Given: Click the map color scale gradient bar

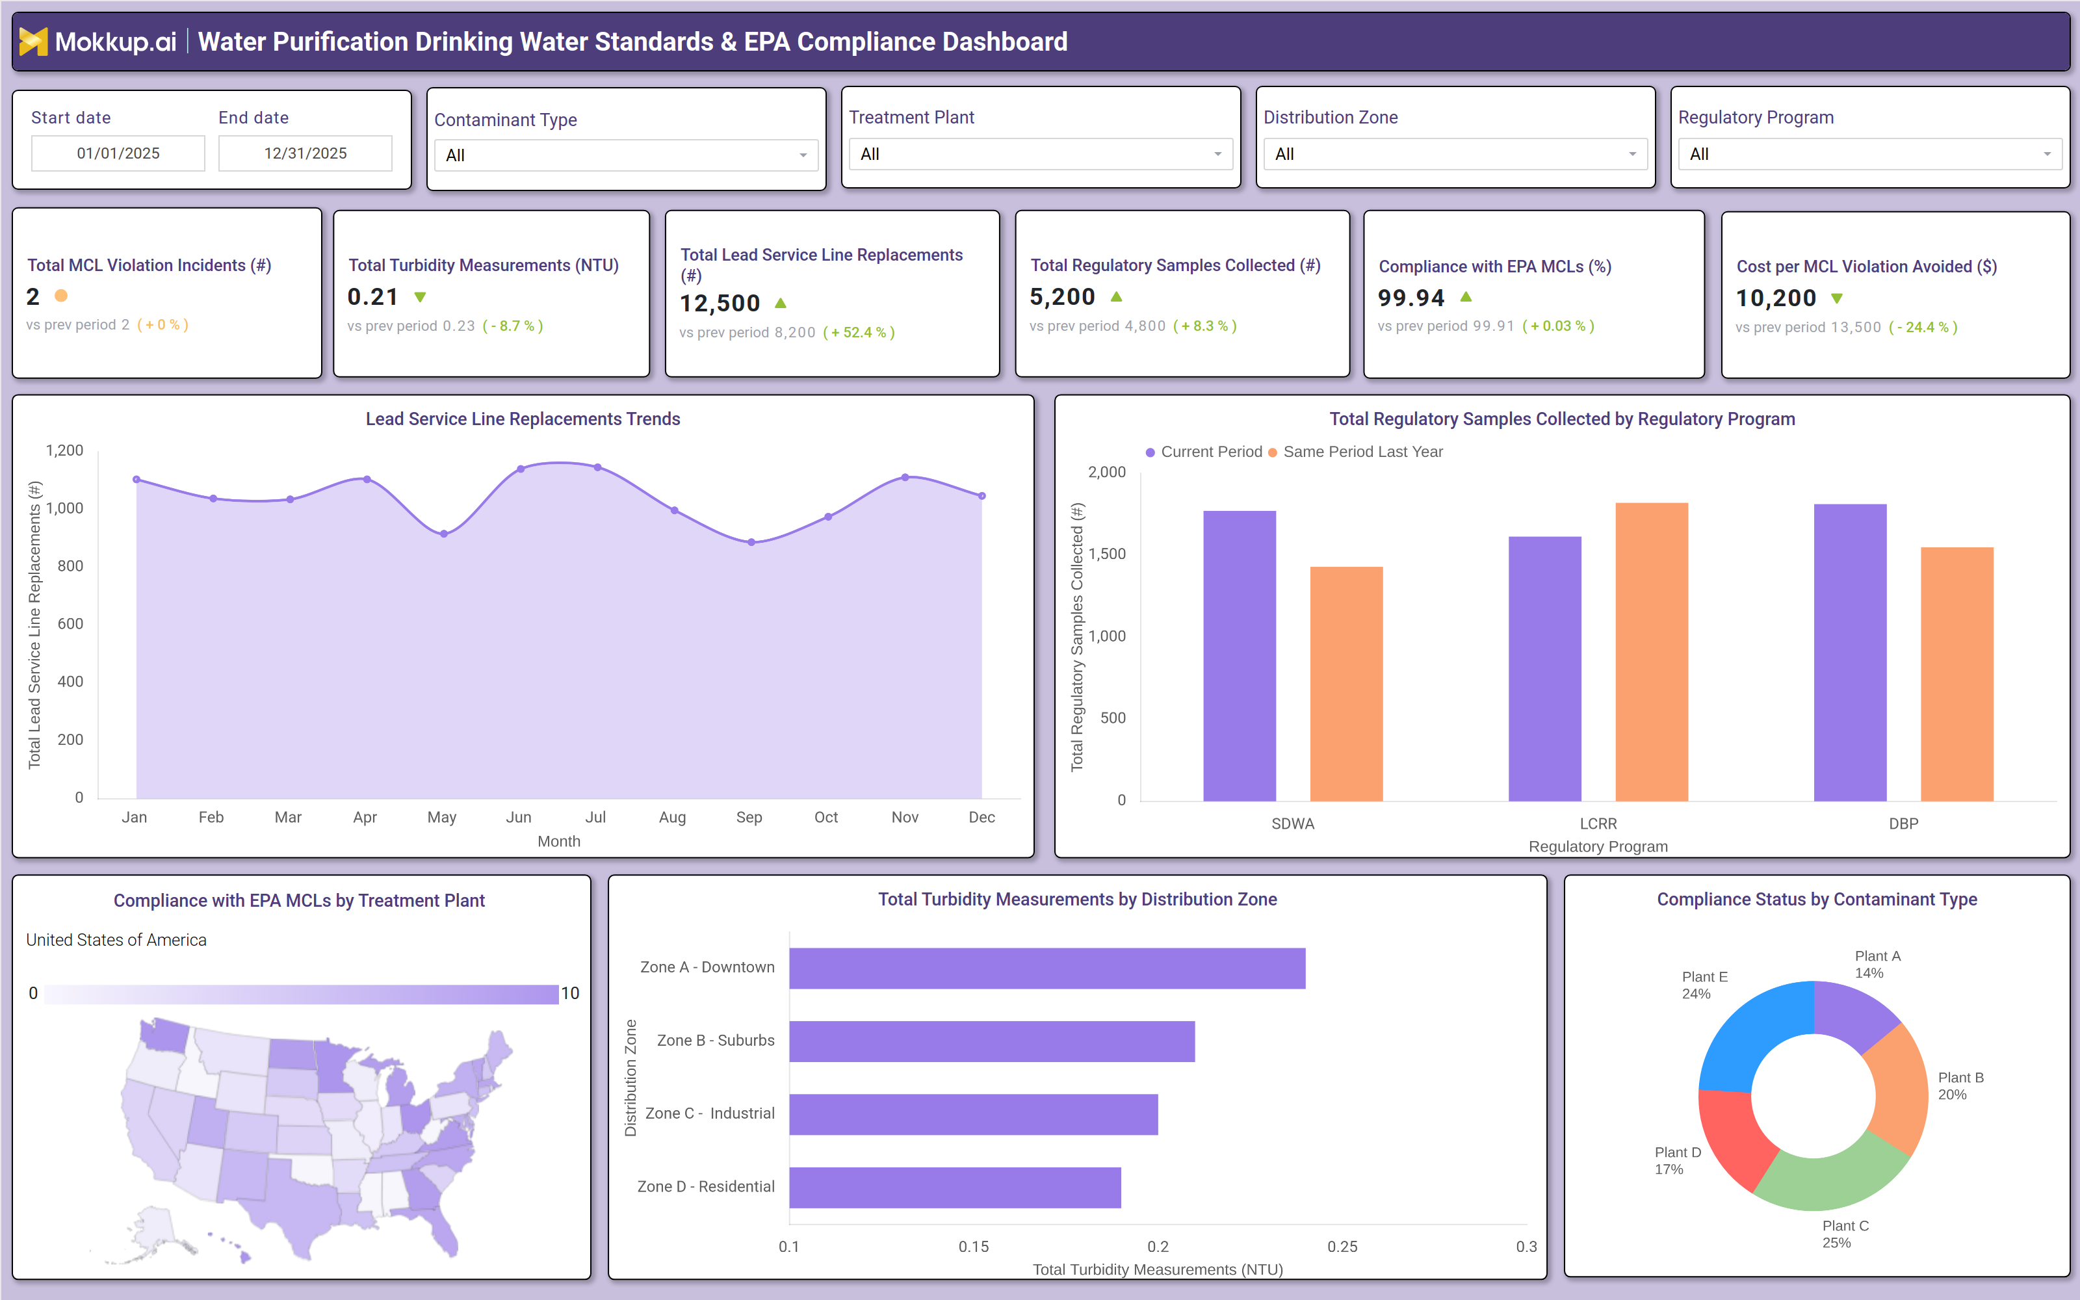Looking at the screenshot, I should (x=301, y=994).
